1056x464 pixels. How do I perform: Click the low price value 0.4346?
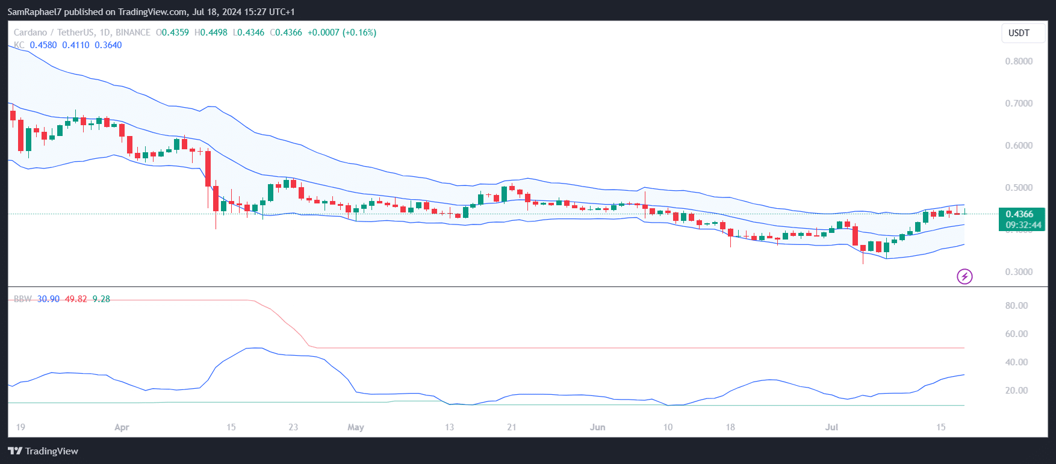tap(250, 32)
